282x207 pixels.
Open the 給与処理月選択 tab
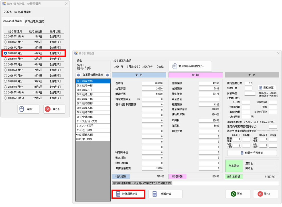point(13,21)
